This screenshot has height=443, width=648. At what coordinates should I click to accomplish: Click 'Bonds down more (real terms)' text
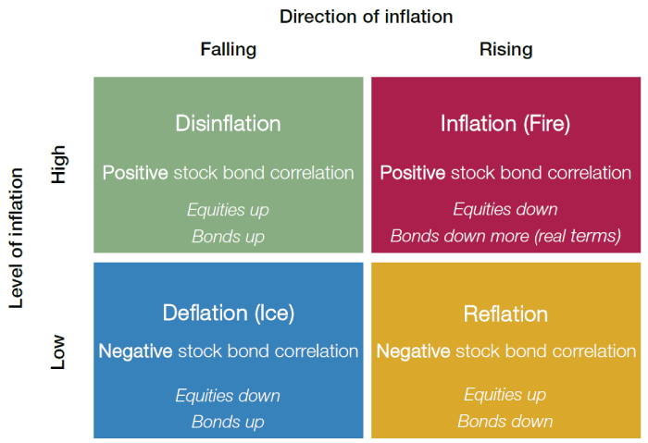(505, 236)
